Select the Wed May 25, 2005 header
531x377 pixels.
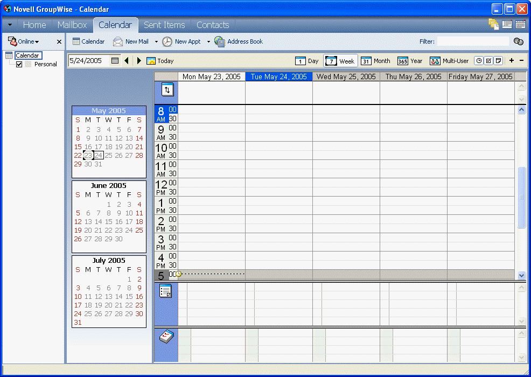tap(346, 76)
